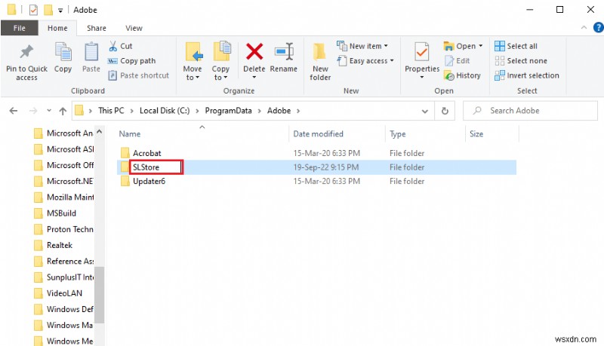Image resolution: width=604 pixels, height=346 pixels.
Task: Click the navigation pane scrollbar thumb
Action: (x=100, y=295)
